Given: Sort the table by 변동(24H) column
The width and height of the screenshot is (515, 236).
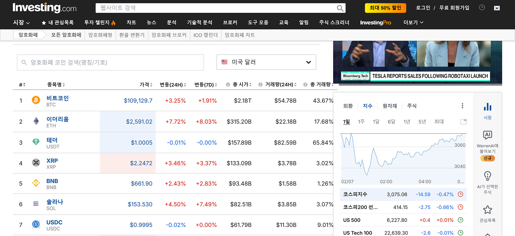Looking at the screenshot, I should [173, 85].
